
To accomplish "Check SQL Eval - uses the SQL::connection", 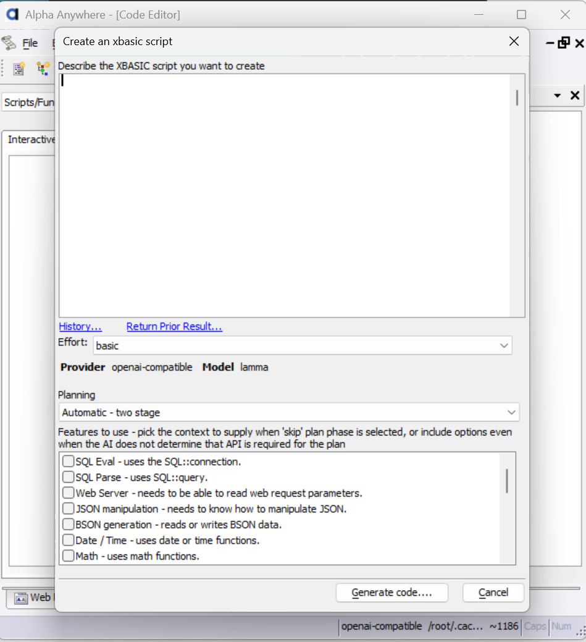I will tap(69, 462).
